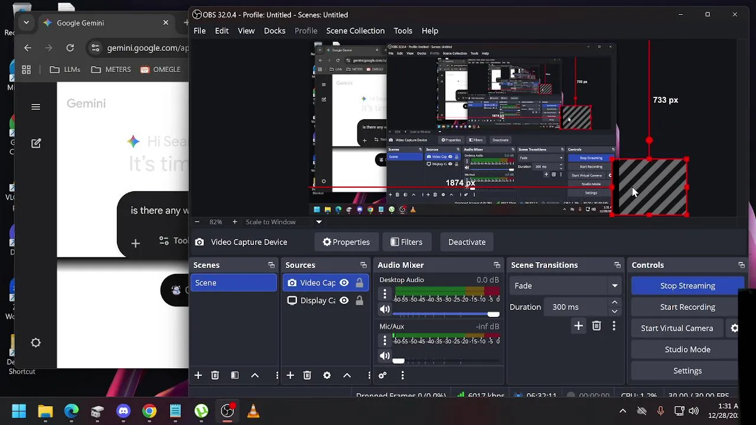Image resolution: width=756 pixels, height=425 pixels.
Task: Mute Desktop Audio speaker icon
Action: click(x=385, y=309)
